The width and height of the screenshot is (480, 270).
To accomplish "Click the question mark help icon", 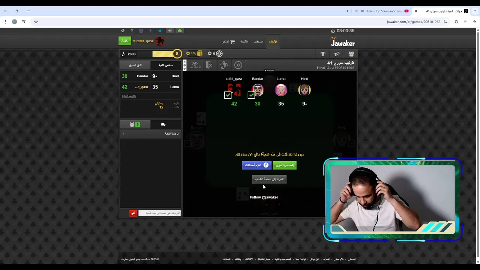I will [132, 31].
